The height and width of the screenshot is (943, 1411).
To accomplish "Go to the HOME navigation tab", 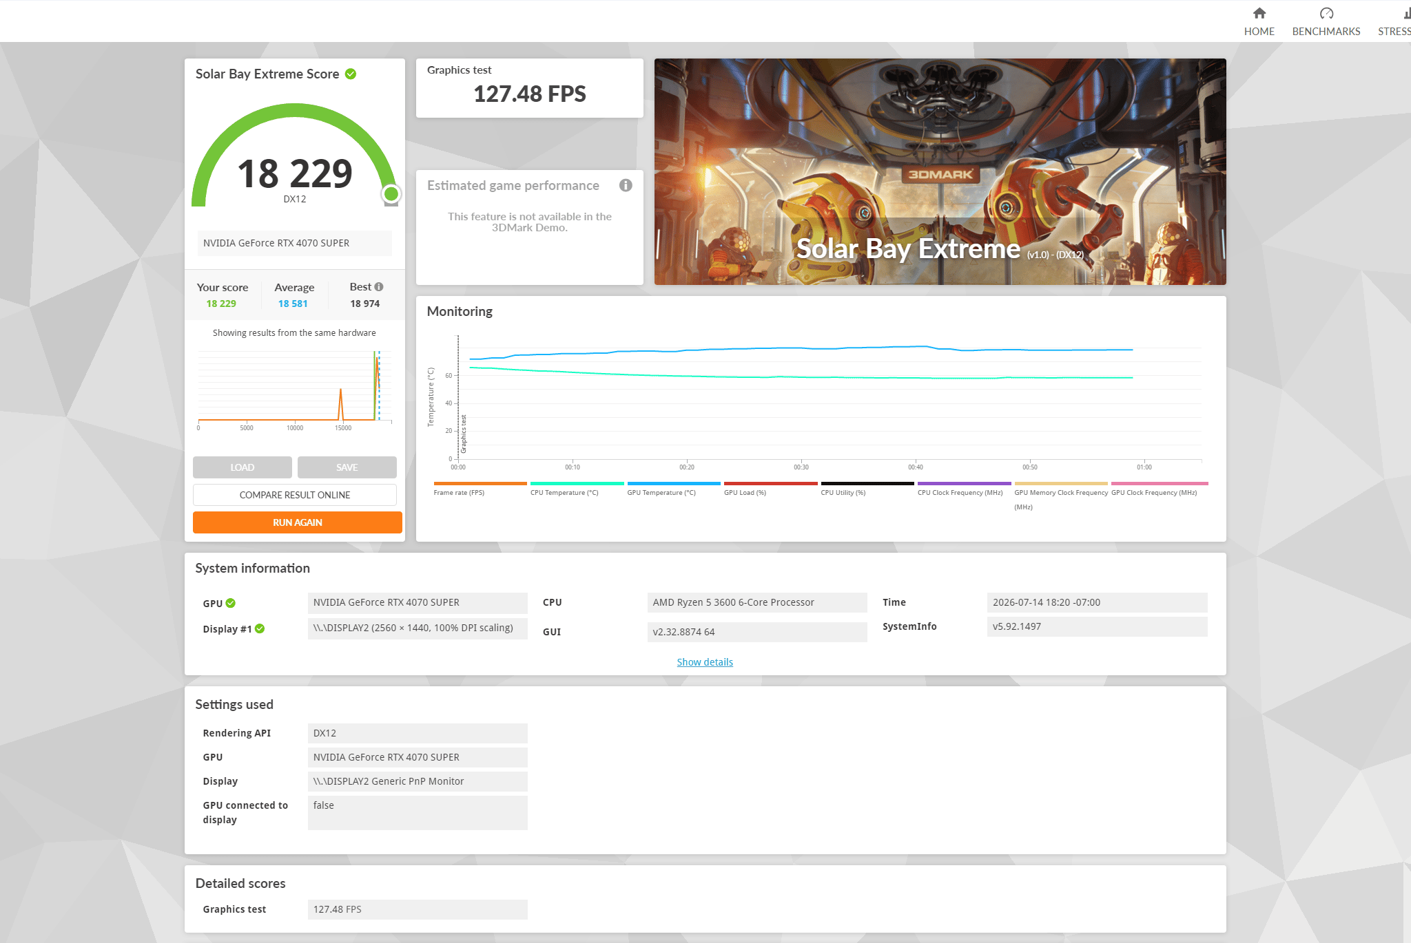I will [x=1259, y=31].
